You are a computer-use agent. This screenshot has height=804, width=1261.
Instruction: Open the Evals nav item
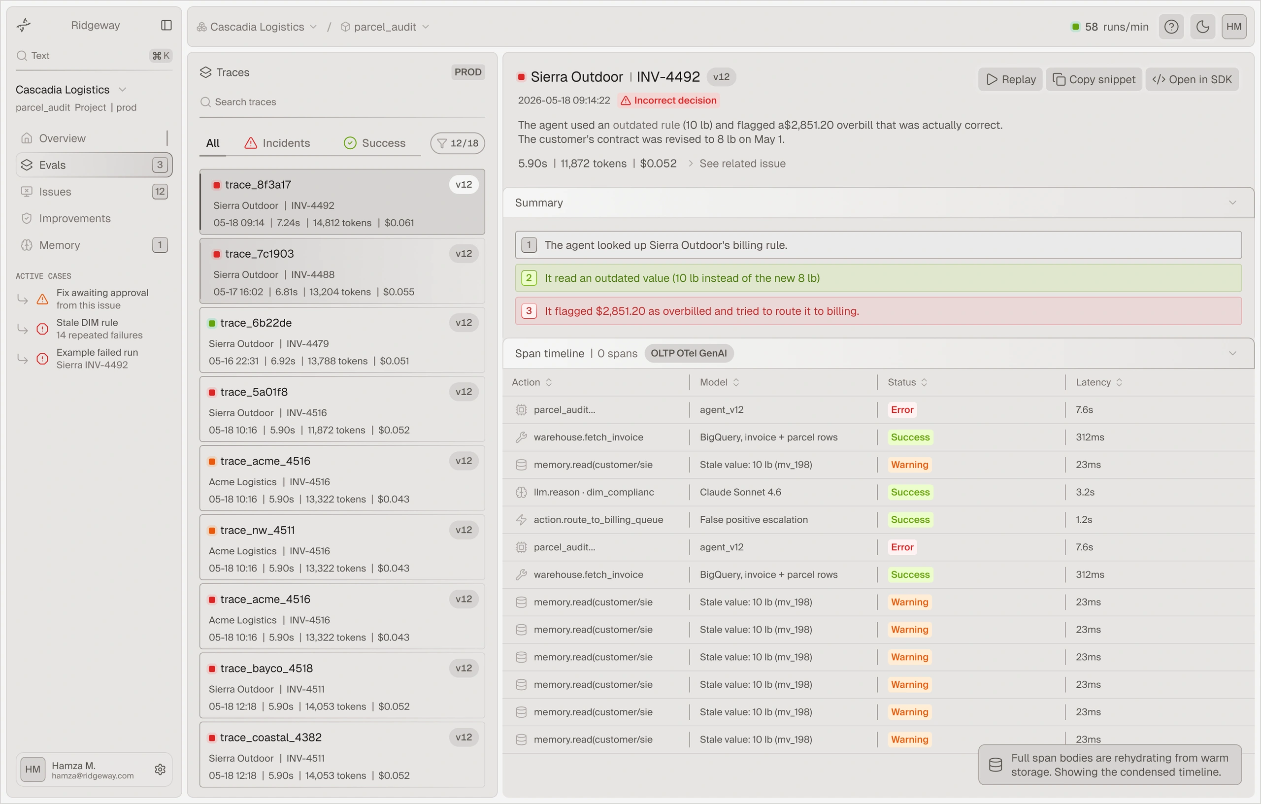[x=94, y=165]
